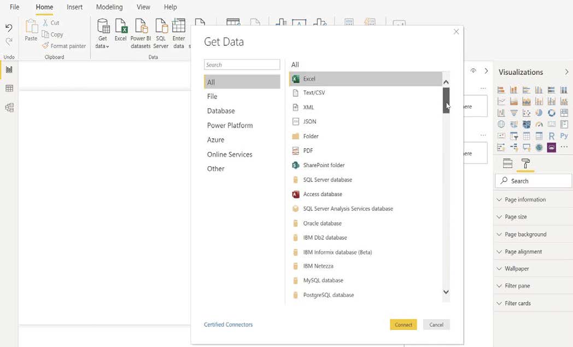This screenshot has width=573, height=347.
Task: Activate the Format painter tool
Action: (63, 46)
